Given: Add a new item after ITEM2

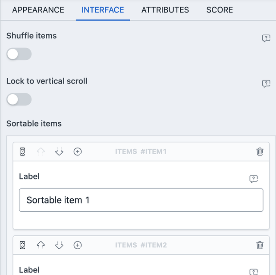Looking at the screenshot, I should (78, 245).
